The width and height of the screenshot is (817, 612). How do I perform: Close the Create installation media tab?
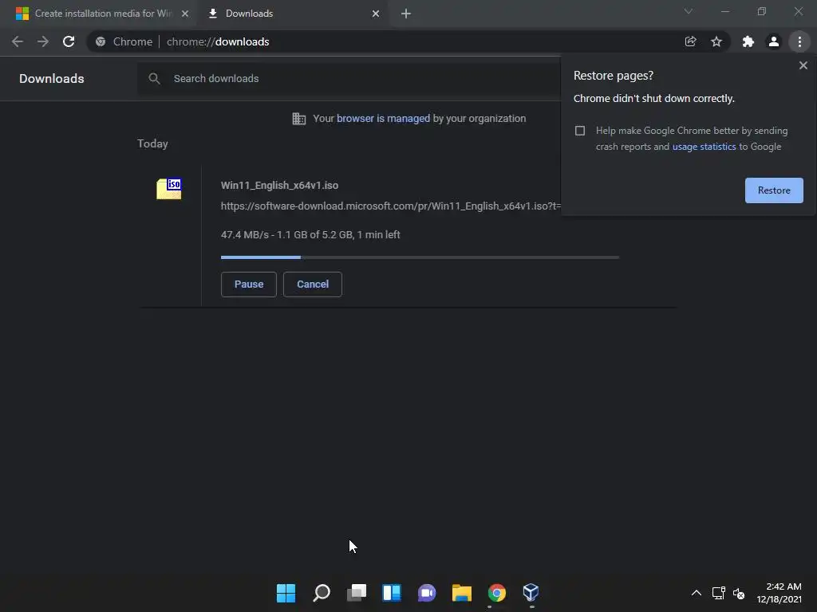185,14
